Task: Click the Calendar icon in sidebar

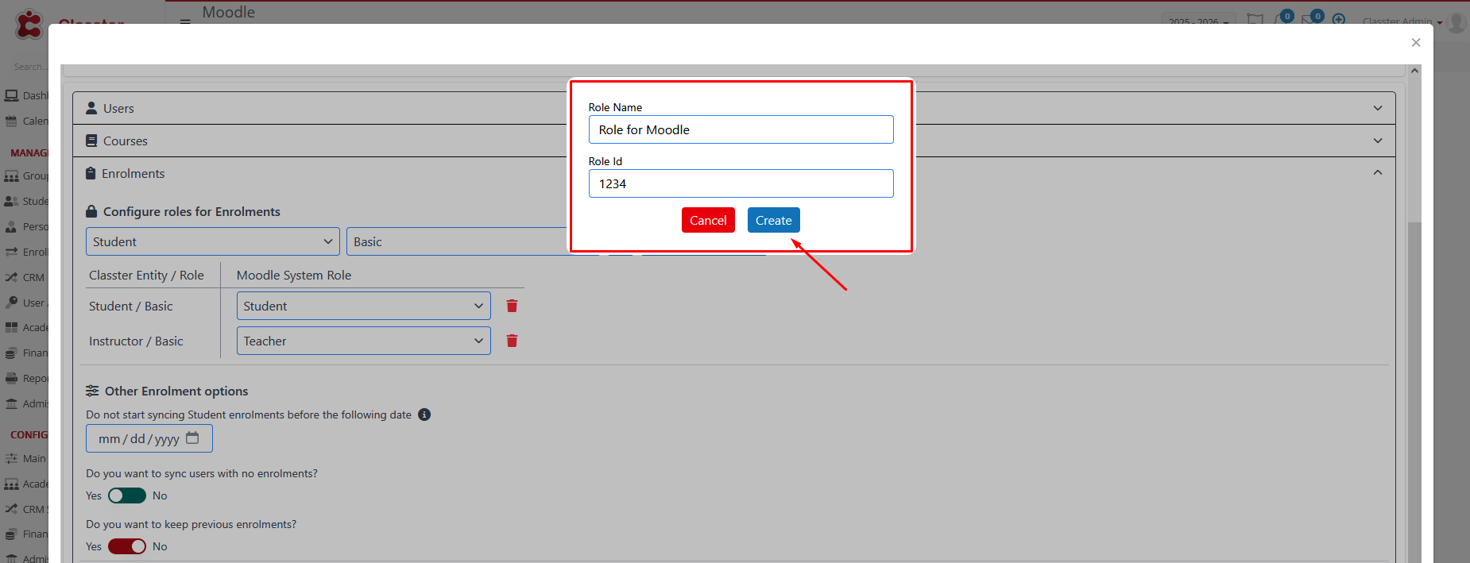Action: [11, 121]
